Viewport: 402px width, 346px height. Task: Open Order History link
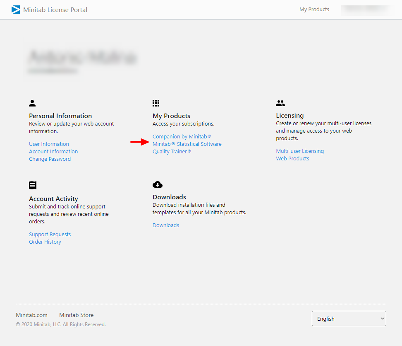tap(45, 242)
